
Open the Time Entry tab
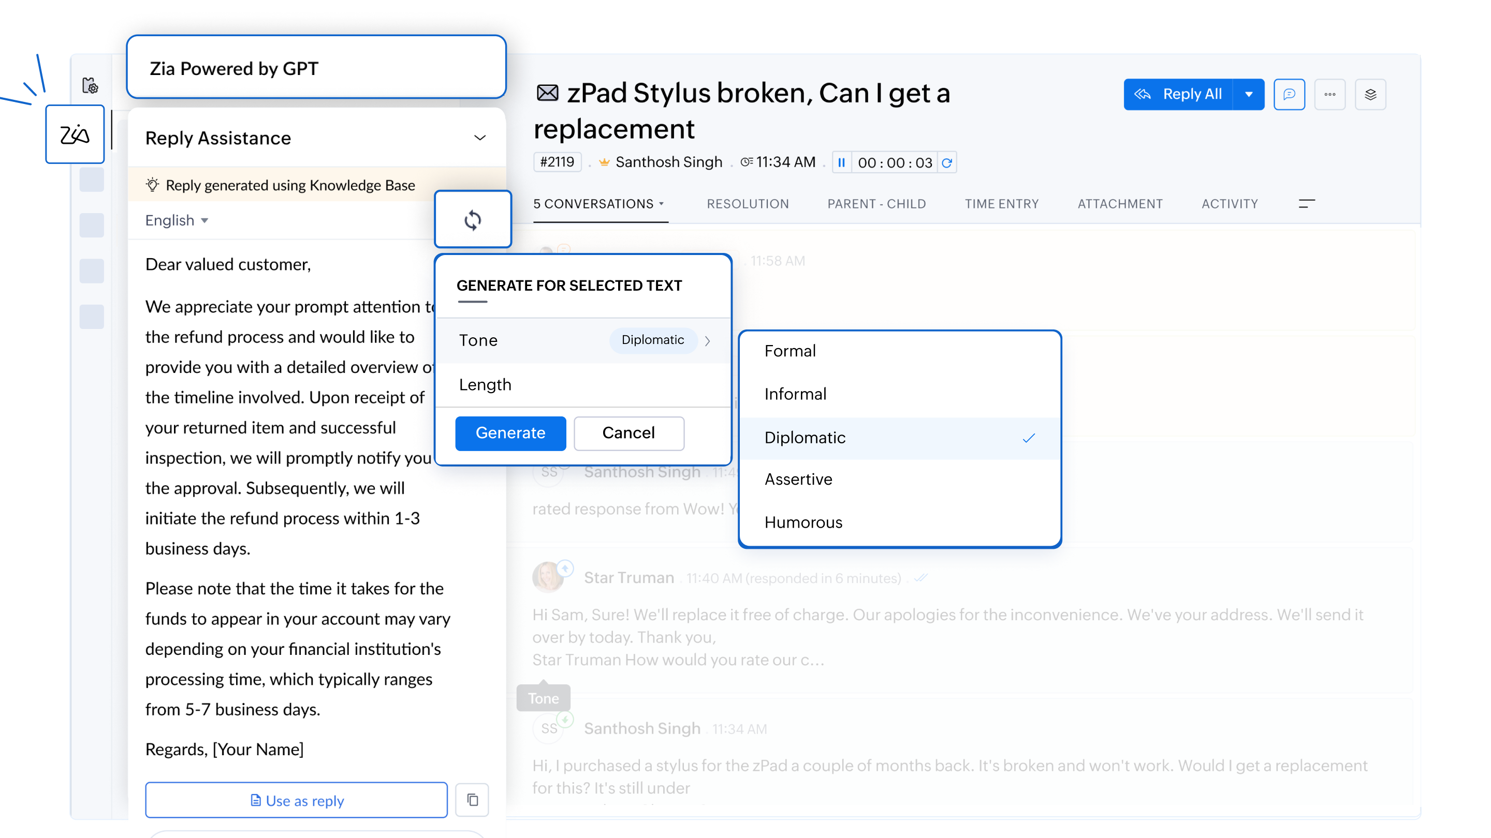coord(1001,204)
